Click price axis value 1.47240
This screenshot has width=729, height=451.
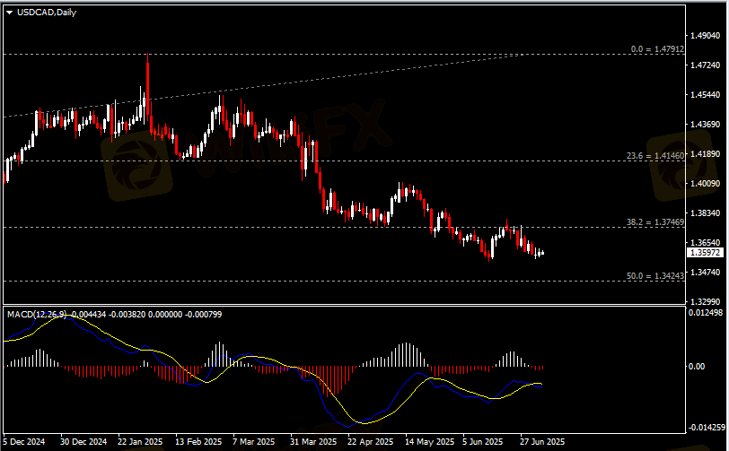(705, 65)
